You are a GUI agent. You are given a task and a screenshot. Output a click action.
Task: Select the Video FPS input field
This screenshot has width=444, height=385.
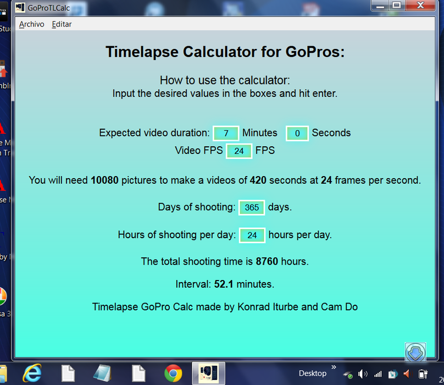click(239, 151)
